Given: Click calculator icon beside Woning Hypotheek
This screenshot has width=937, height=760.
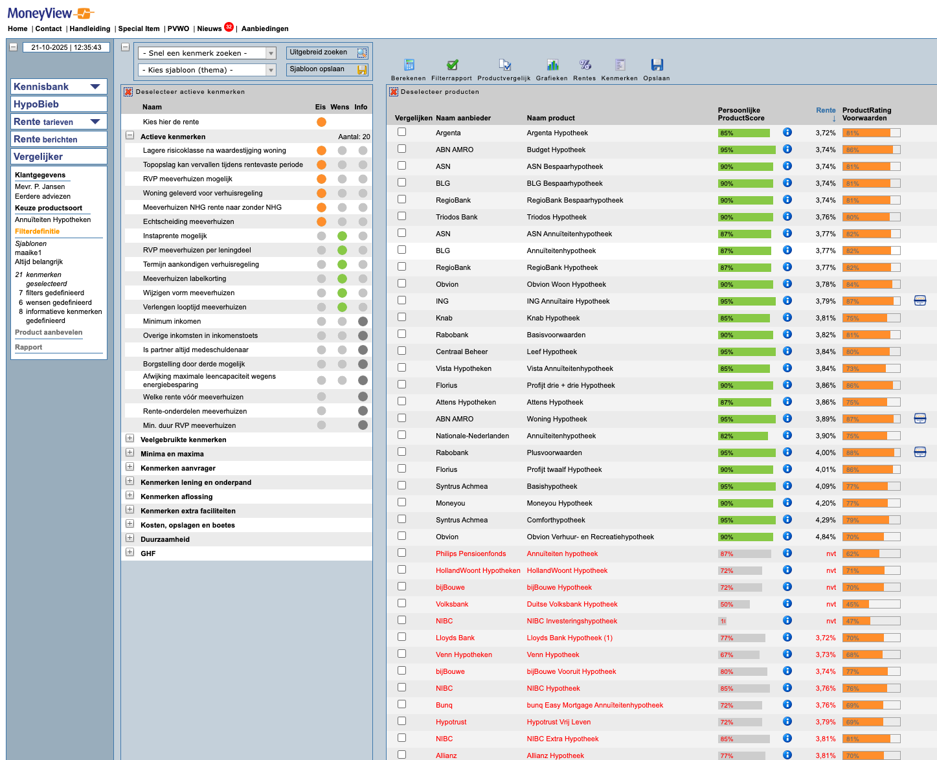Looking at the screenshot, I should (x=920, y=418).
